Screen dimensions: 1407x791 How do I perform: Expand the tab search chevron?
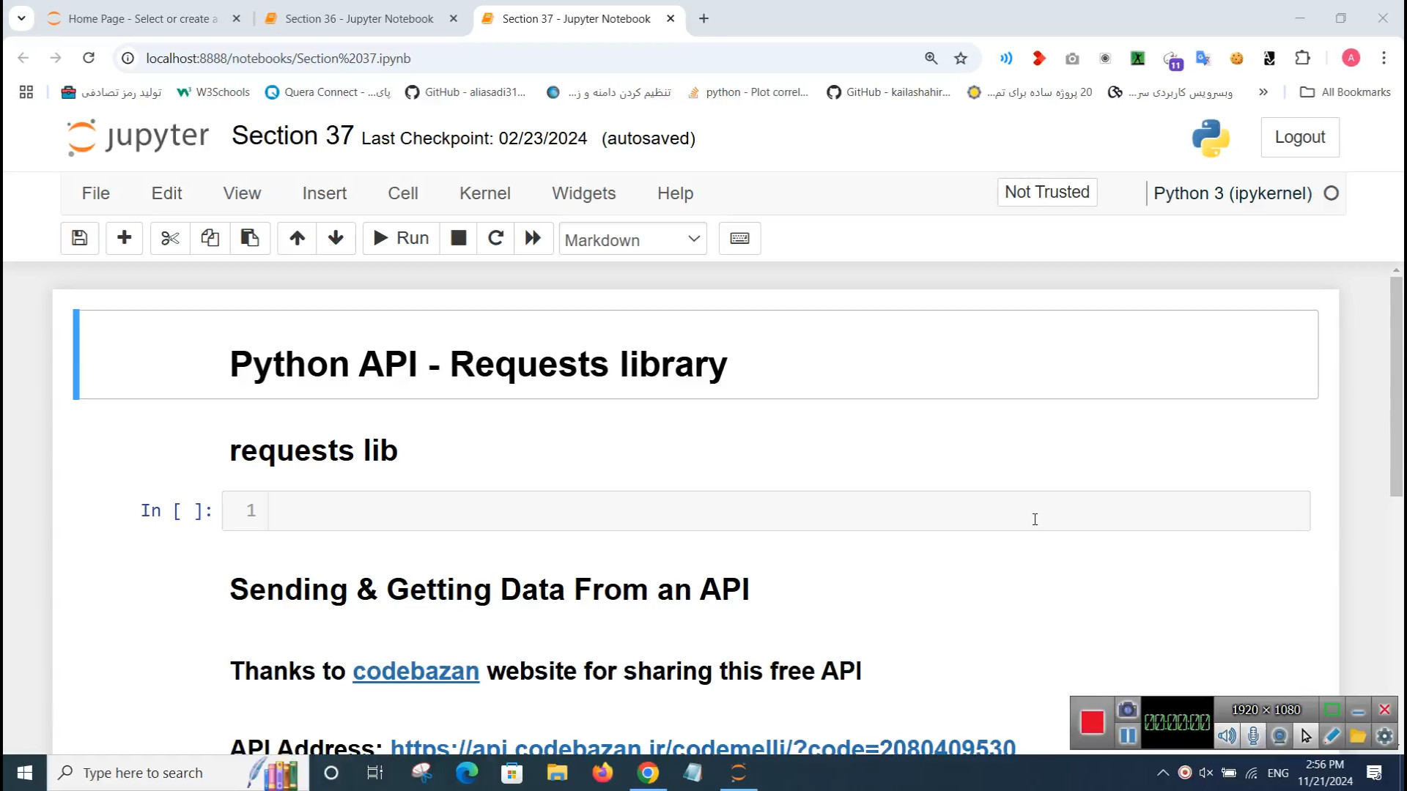pyautogui.click(x=21, y=18)
